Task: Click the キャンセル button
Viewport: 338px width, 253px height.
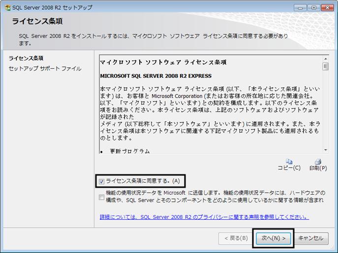Action: 310,238
